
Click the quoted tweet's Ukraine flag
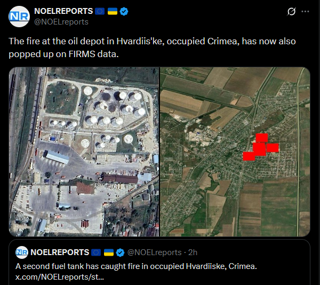click(x=109, y=252)
